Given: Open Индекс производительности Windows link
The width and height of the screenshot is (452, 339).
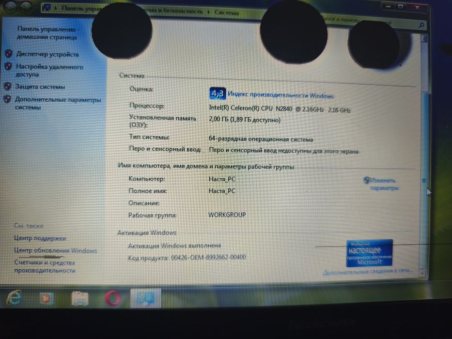Looking at the screenshot, I should point(281,95).
